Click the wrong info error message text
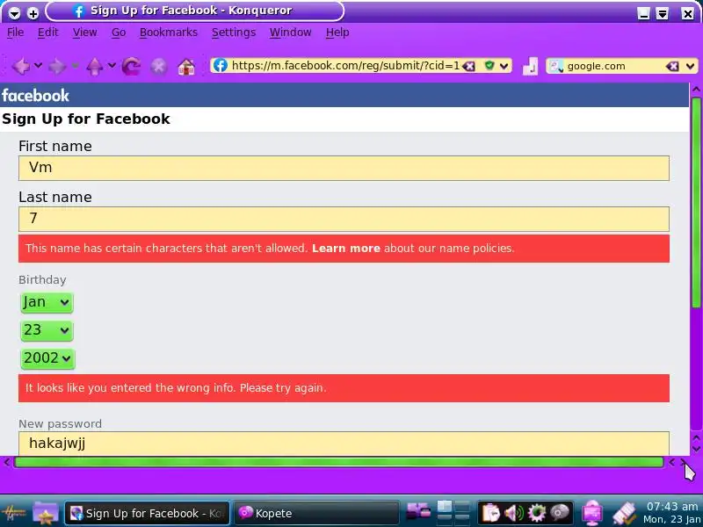Viewport: 703px width, 527px height. pyautogui.click(x=175, y=388)
